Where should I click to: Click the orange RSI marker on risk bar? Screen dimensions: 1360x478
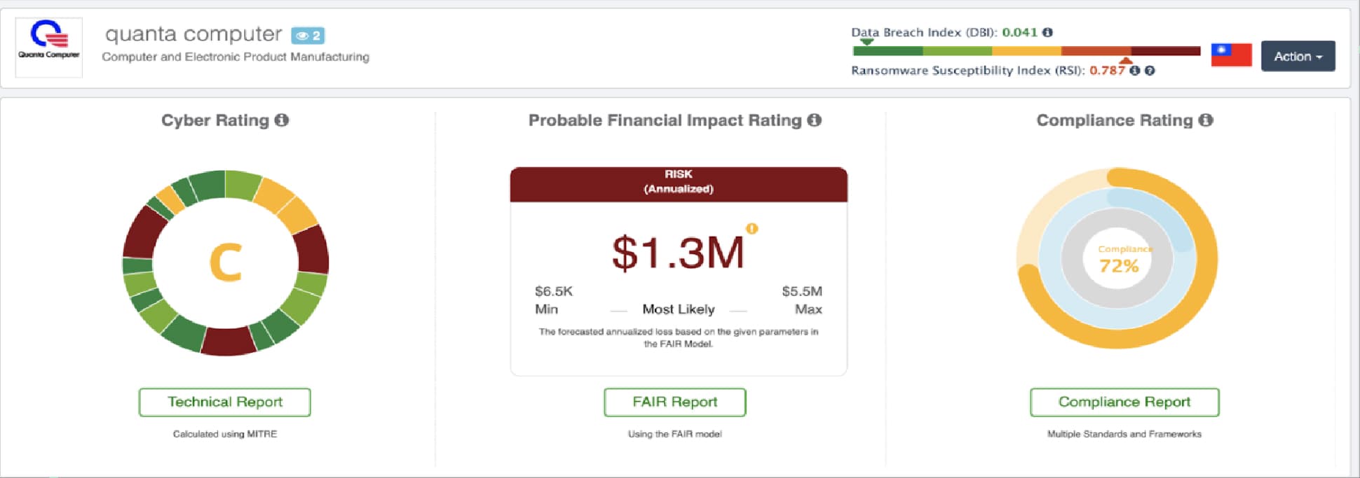[x=1126, y=61]
